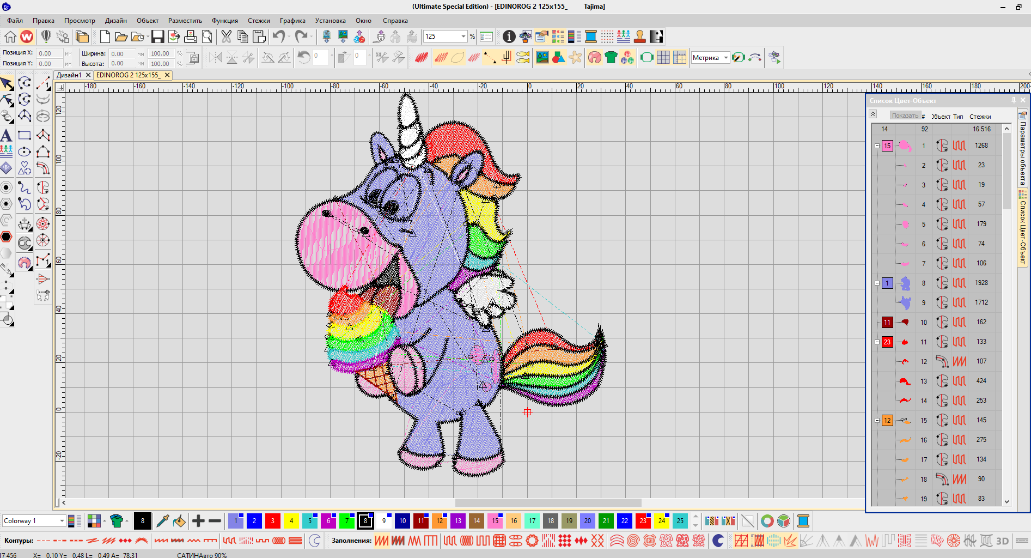Click the Undo arrow icon

click(x=279, y=37)
